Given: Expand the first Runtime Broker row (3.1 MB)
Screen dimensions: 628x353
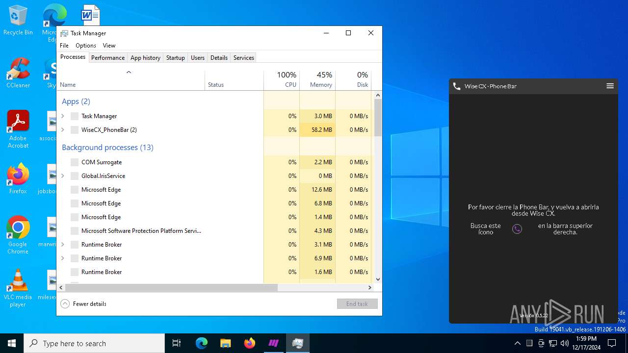Looking at the screenshot, I should tap(63, 245).
